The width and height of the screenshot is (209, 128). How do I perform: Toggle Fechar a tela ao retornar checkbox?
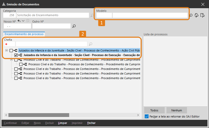[x=147, y=116]
